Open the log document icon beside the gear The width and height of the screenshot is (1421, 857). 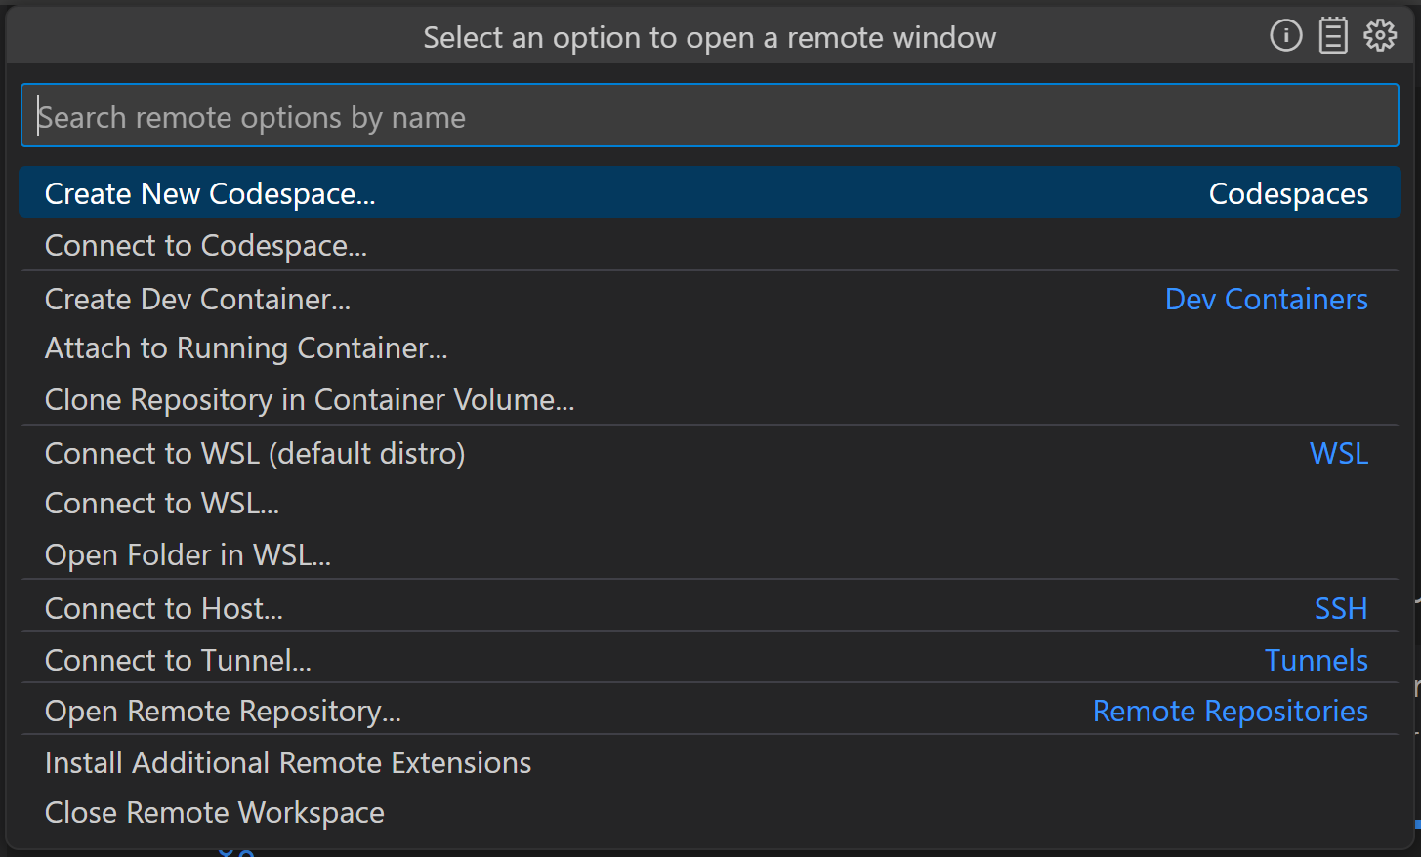[1333, 37]
